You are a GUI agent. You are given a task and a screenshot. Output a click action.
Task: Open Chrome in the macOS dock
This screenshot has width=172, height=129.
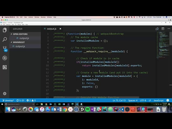coord(65,109)
